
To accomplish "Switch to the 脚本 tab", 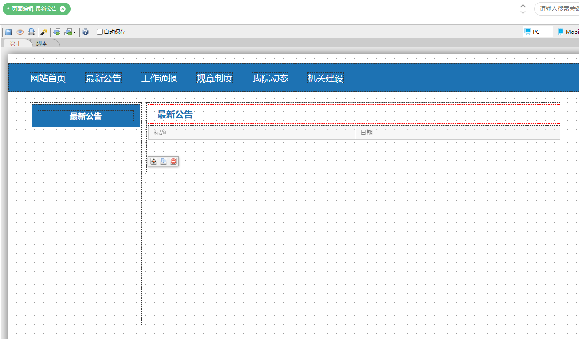I will coord(42,43).
